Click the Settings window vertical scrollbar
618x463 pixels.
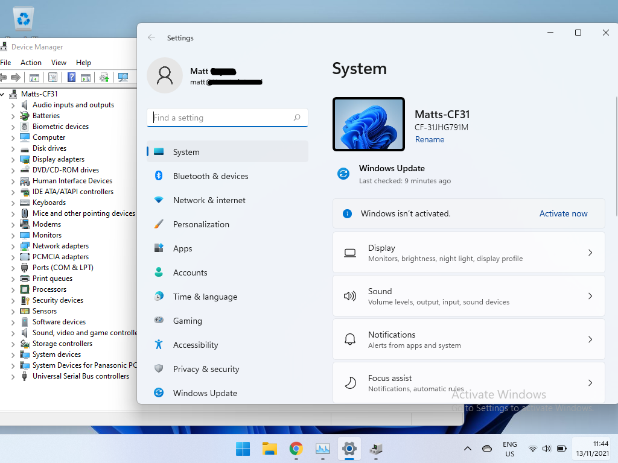click(615, 156)
